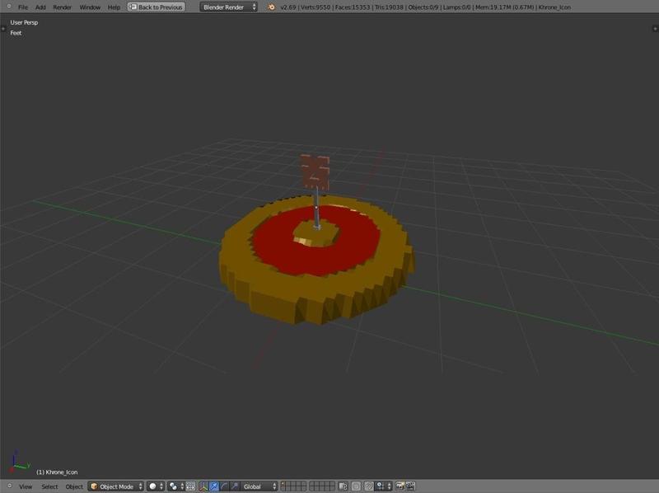Toggle lock camera and layers to scene

click(343, 486)
